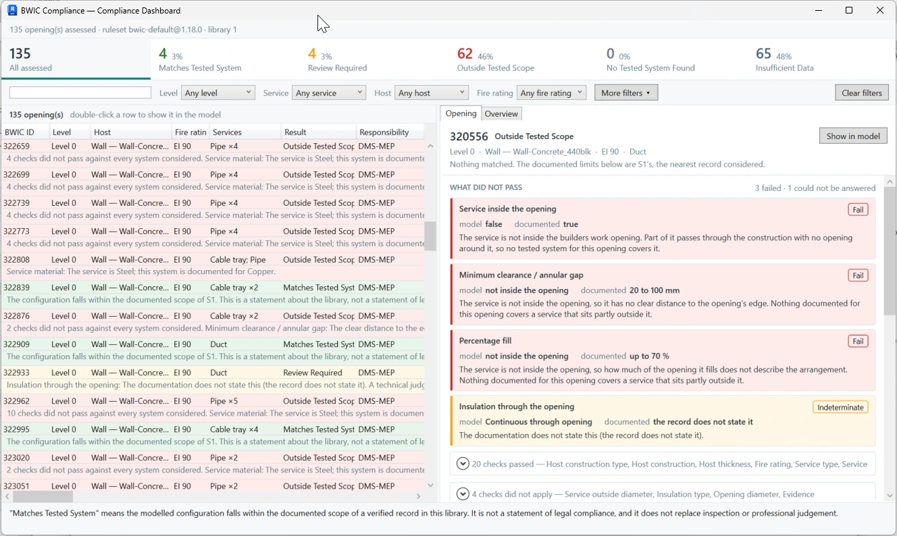Screen dimensions: 897x536
Task: Click the detail panel scrollbar thumb
Action: [x=890, y=252]
